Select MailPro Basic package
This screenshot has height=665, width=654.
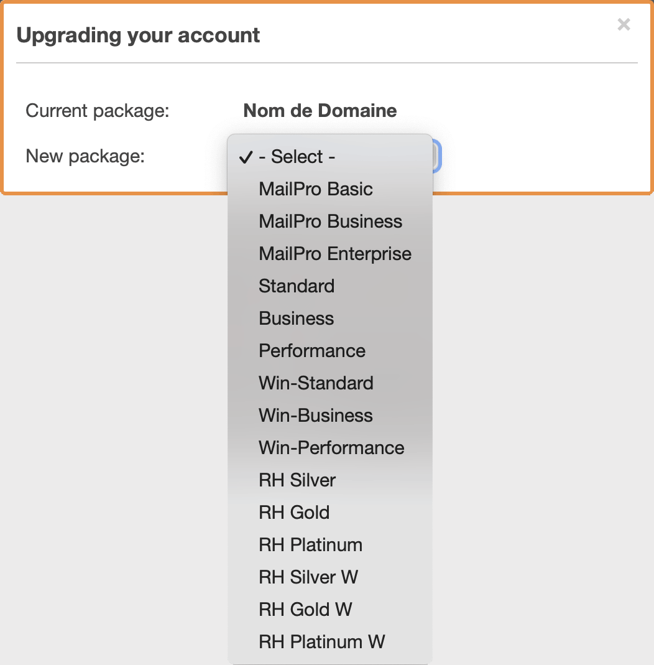(x=329, y=189)
